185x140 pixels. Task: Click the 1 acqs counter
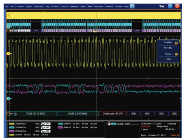pyautogui.click(x=145, y=129)
